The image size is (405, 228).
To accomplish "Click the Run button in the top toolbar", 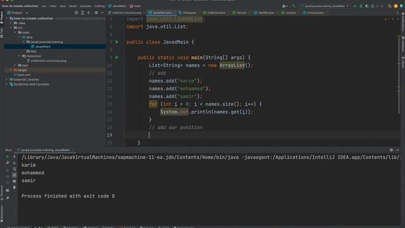I will (x=354, y=6).
